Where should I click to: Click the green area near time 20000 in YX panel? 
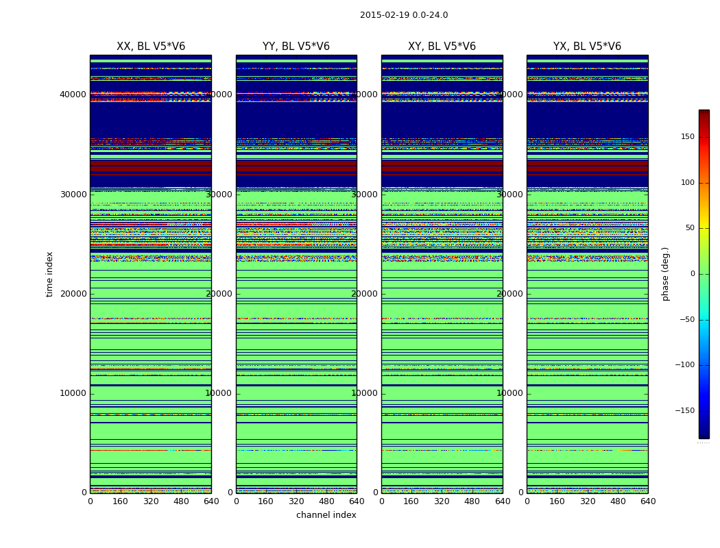[x=587, y=281]
